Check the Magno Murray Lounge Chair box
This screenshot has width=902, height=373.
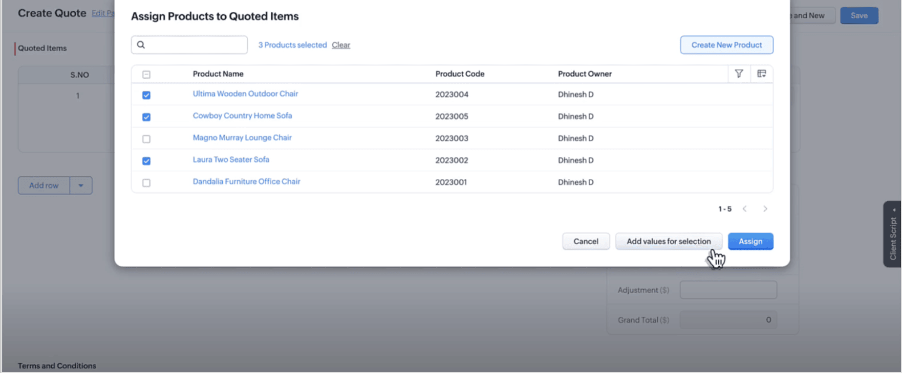(x=146, y=139)
